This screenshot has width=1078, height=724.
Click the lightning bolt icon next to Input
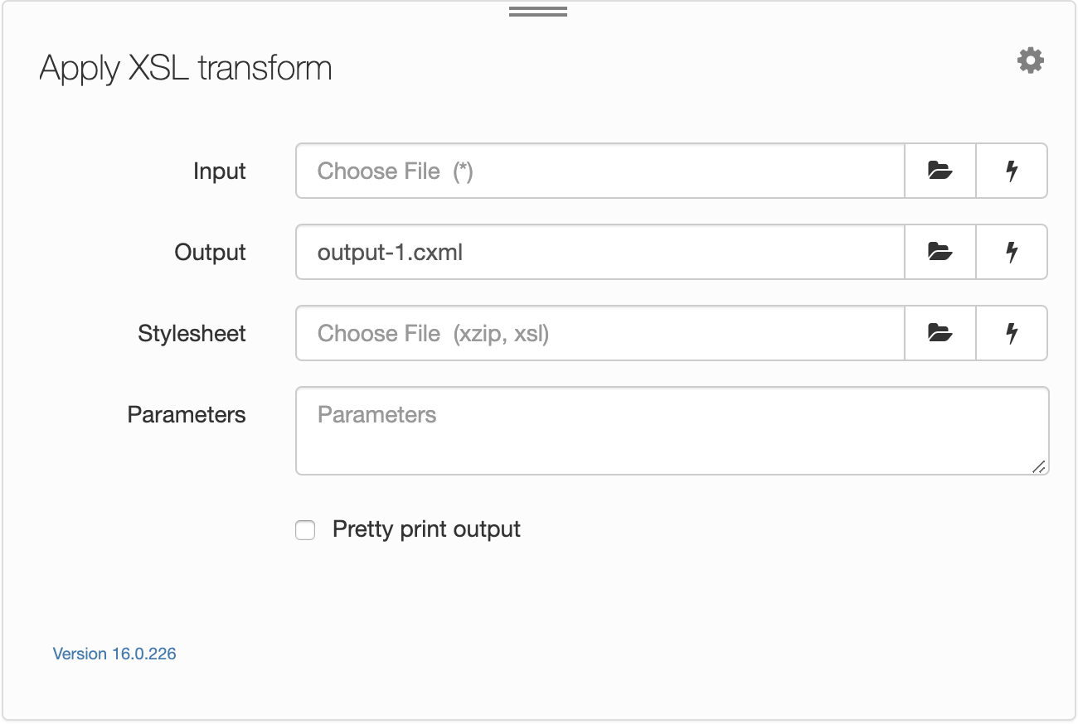point(1012,171)
